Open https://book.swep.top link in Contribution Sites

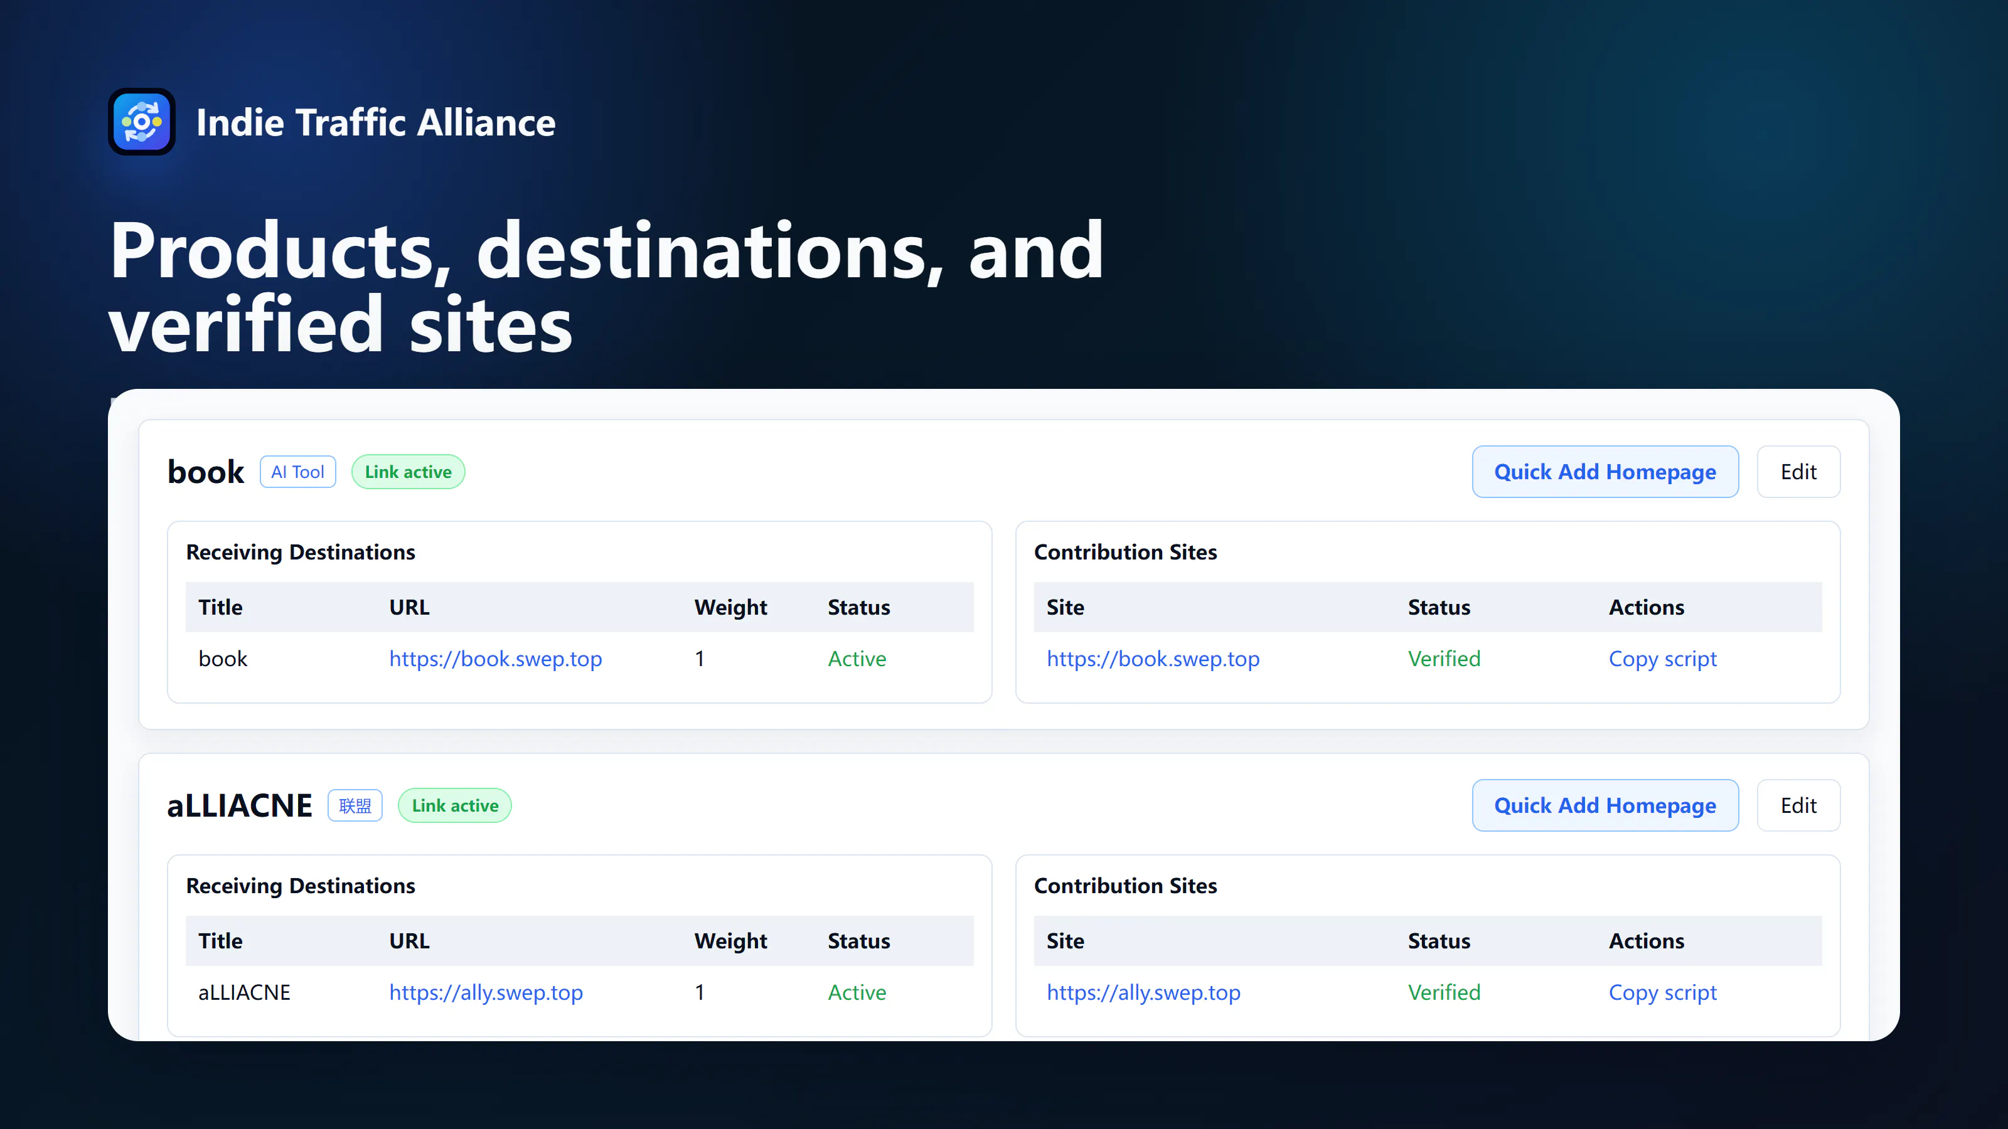point(1153,659)
